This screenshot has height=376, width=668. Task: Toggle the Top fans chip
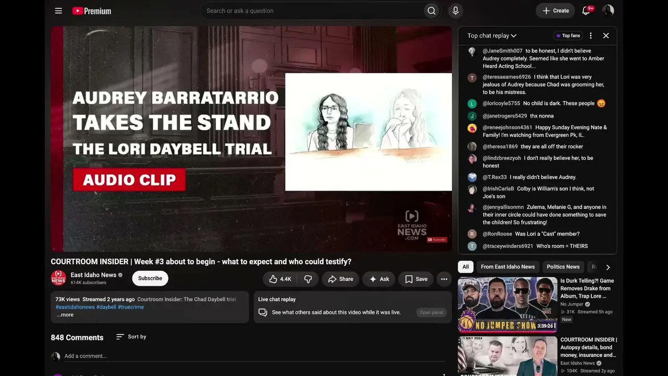568,36
